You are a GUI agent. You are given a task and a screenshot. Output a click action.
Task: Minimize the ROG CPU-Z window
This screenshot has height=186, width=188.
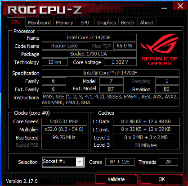[x=164, y=8]
